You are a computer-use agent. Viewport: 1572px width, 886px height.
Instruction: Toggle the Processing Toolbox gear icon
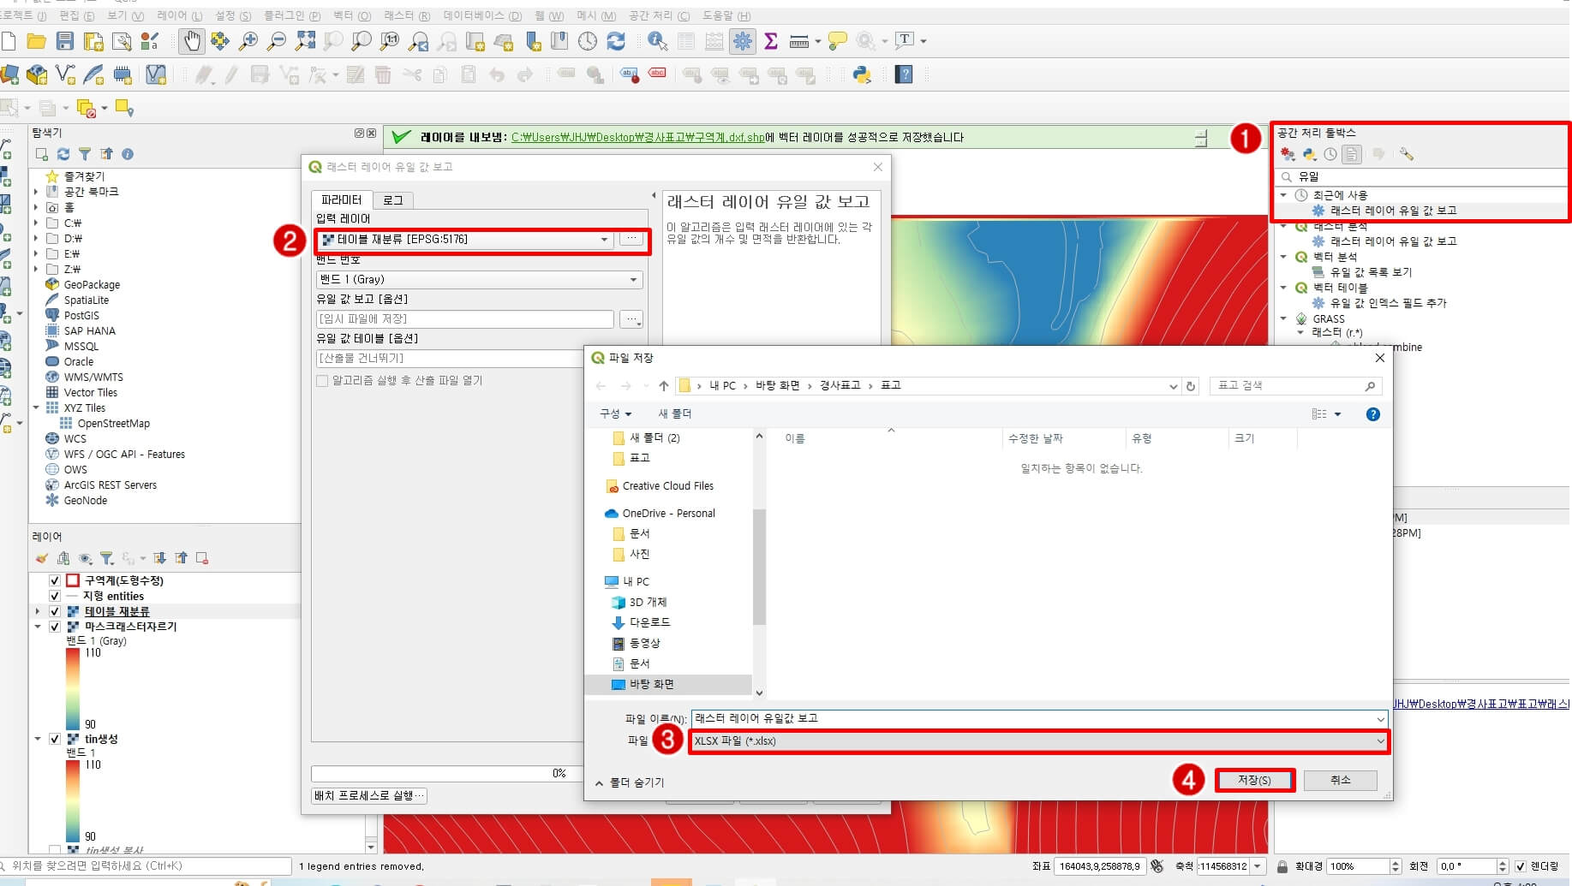[743, 41]
